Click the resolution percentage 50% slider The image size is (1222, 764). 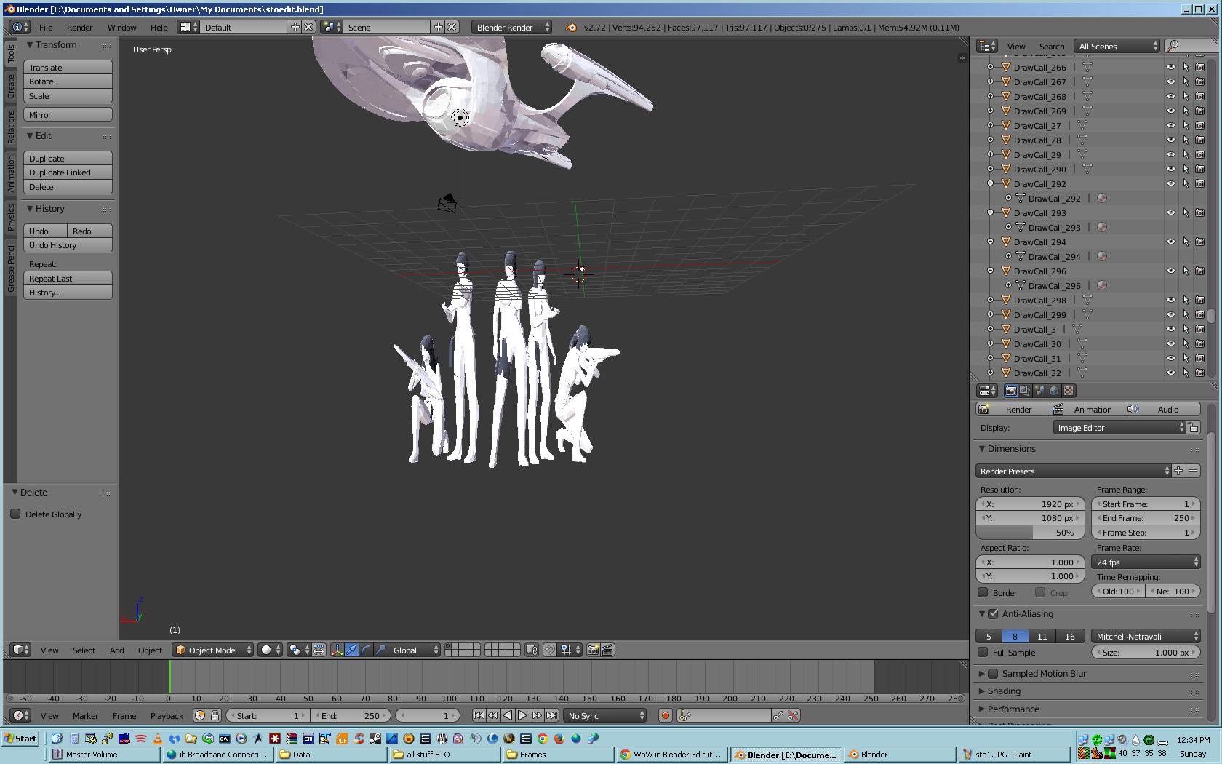point(1030,533)
